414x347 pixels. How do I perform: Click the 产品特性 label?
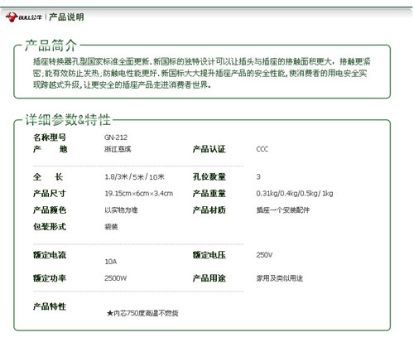(50, 306)
